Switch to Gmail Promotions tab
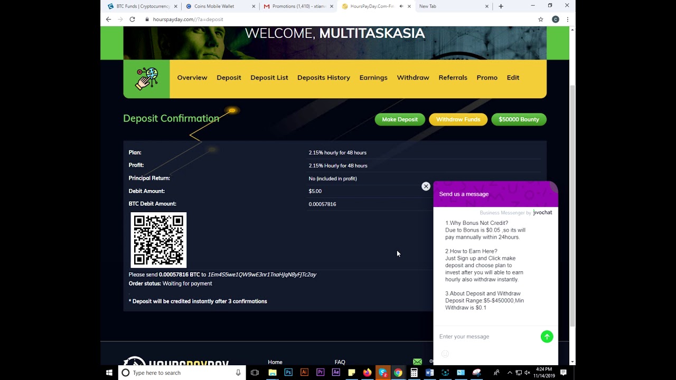This screenshot has width=676, height=380. coord(298,6)
